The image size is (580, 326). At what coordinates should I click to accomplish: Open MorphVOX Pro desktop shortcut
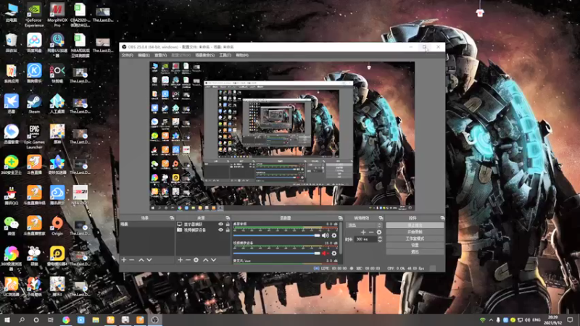57,15
